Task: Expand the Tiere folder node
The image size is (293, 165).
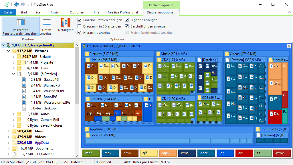Action: (14, 68)
